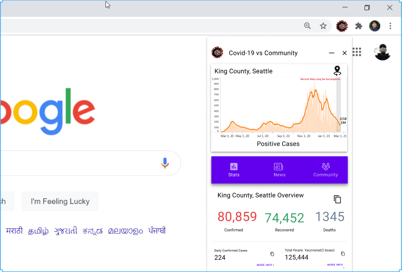Screen dimensions: 402x272
Task: Copy King County overview statistics
Action: pyautogui.click(x=337, y=199)
